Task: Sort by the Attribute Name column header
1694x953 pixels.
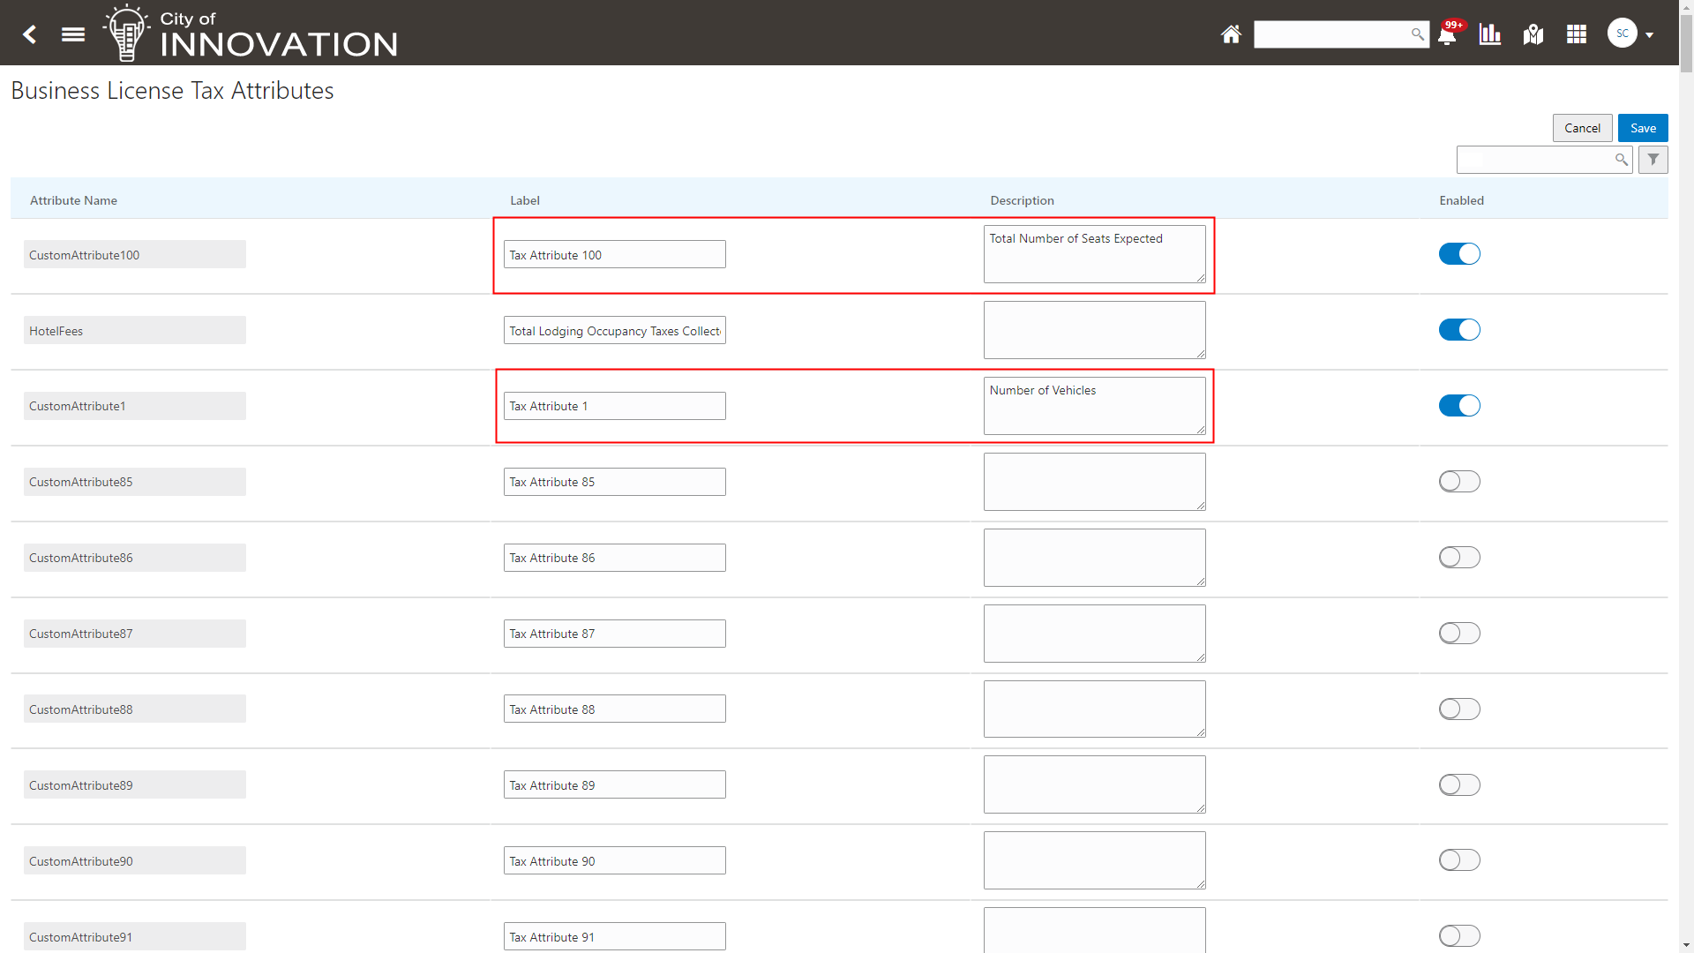Action: click(x=73, y=200)
